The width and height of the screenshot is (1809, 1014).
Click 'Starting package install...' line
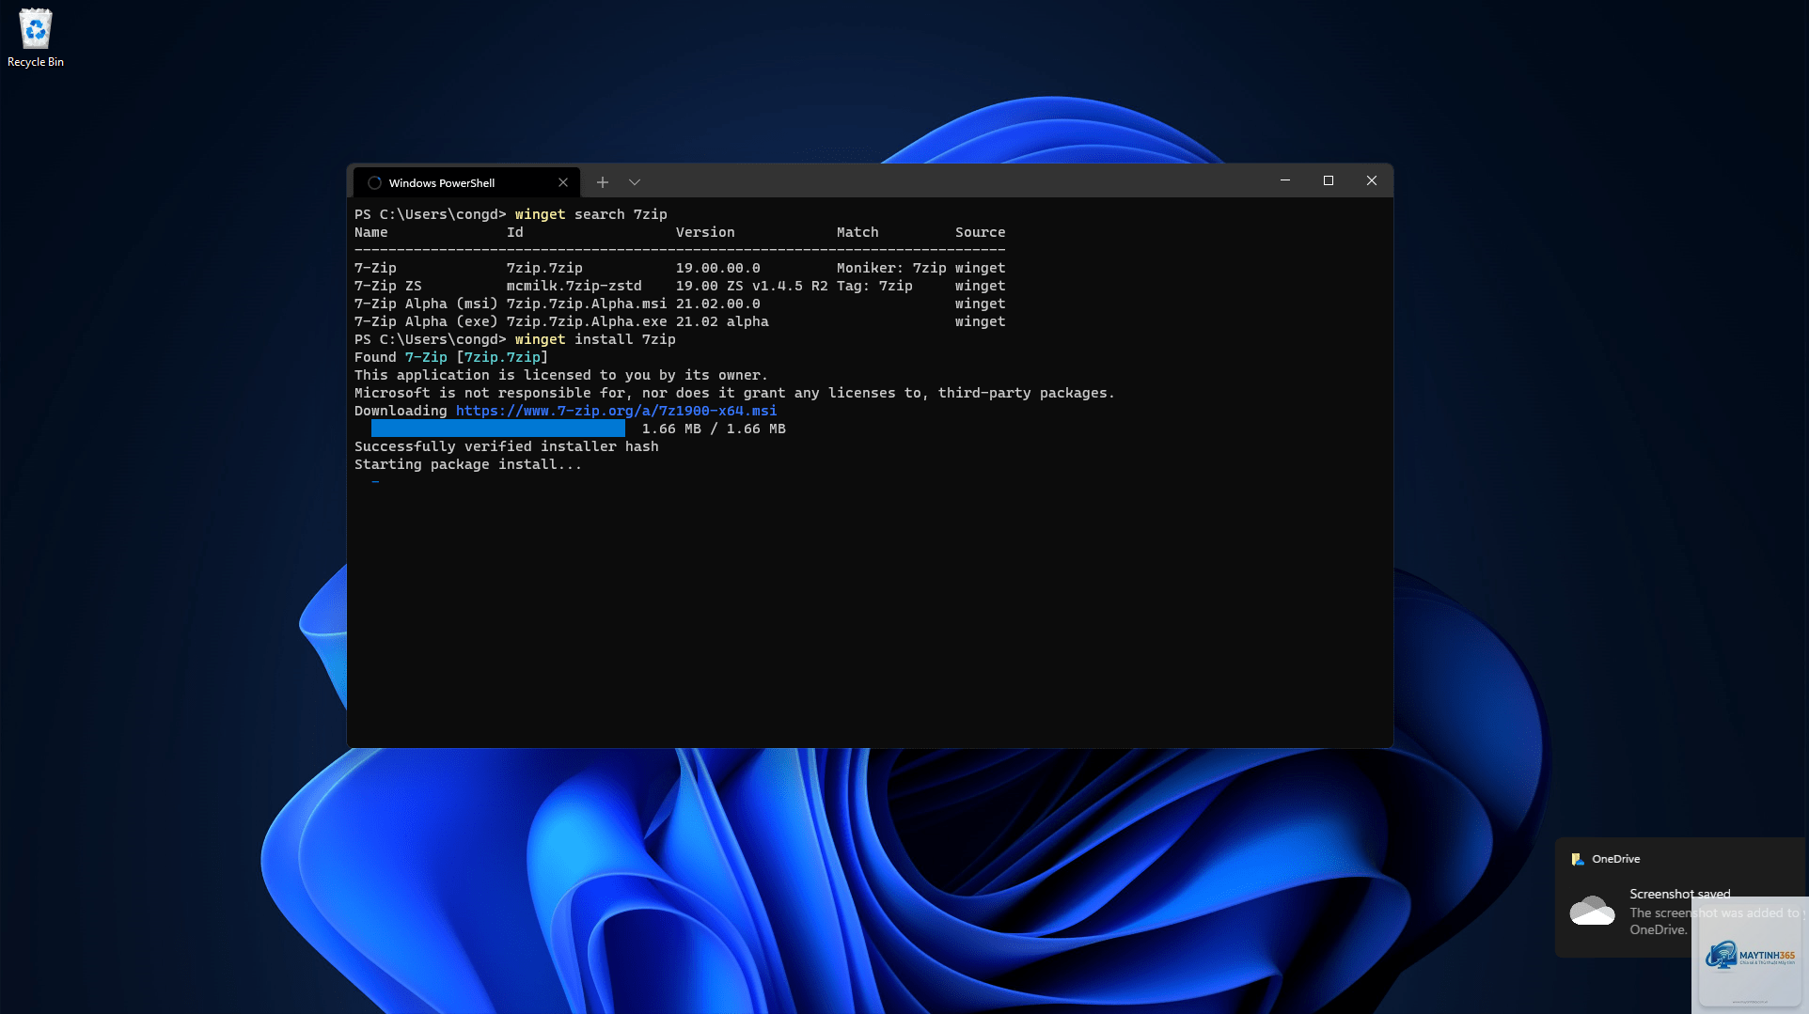coord(468,464)
